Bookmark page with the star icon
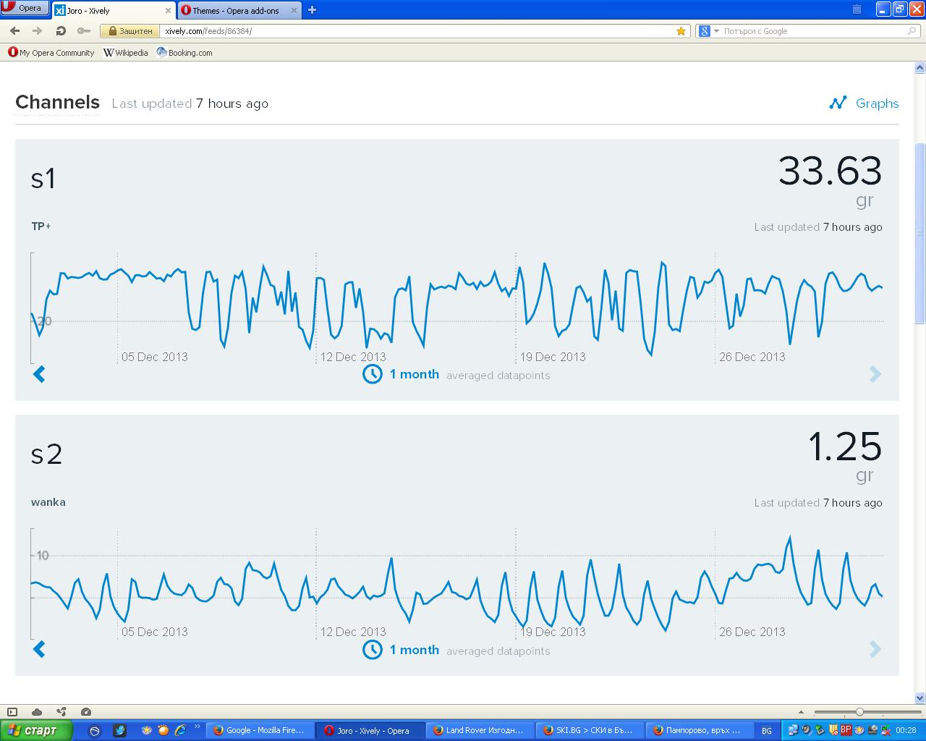Screen dimensions: 926x741 click(x=681, y=31)
